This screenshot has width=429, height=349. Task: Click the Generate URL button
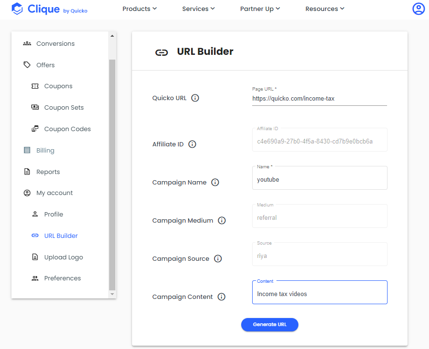tap(269, 325)
